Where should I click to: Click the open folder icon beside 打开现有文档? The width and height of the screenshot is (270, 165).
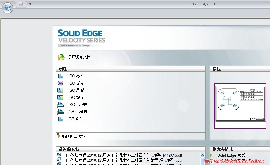61,57
